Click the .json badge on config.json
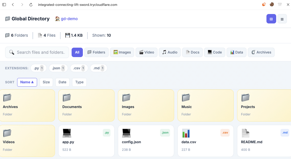This screenshot has height=159, width=291. (x=165, y=133)
